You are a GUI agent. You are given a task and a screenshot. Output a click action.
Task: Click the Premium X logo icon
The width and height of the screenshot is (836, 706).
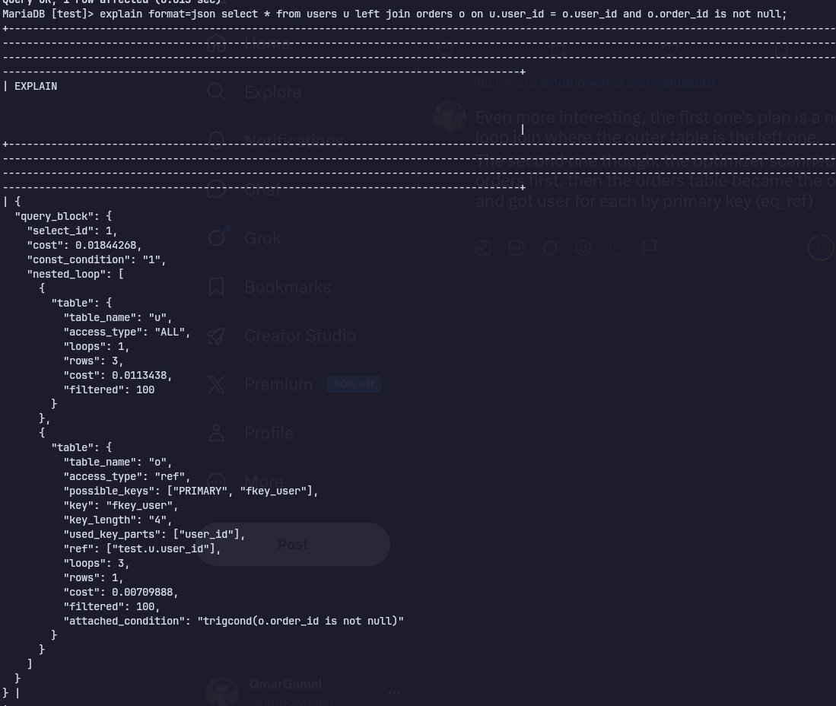(x=216, y=384)
